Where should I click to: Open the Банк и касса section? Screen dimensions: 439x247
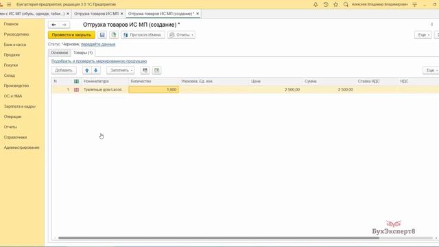[x=15, y=45]
